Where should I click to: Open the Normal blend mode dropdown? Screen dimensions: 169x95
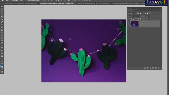134,16
